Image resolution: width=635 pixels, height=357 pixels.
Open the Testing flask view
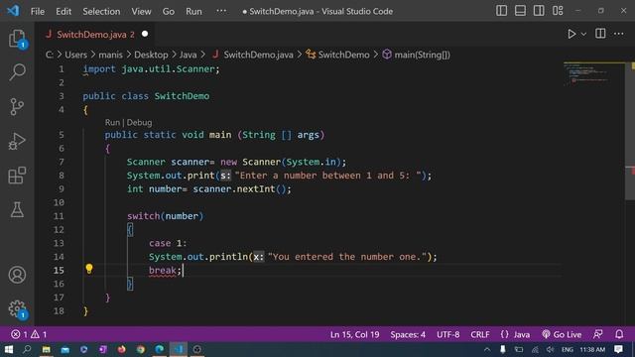[17, 209]
